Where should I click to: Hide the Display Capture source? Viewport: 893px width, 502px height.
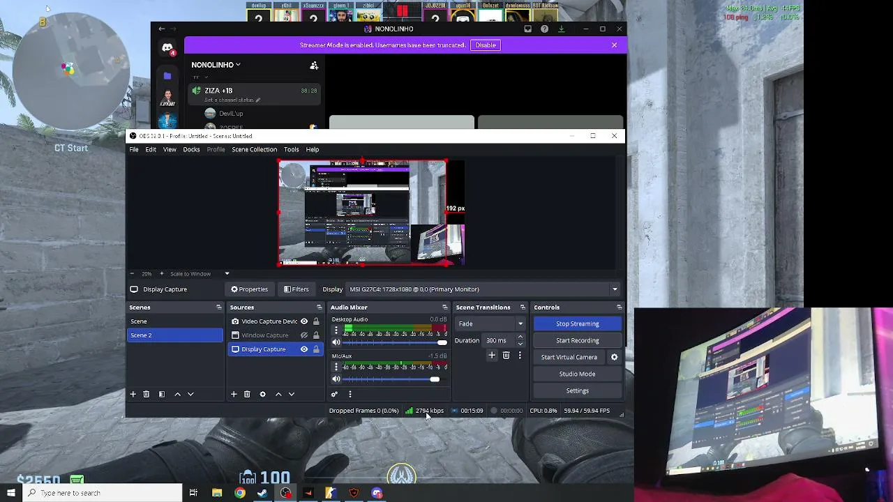(x=304, y=349)
